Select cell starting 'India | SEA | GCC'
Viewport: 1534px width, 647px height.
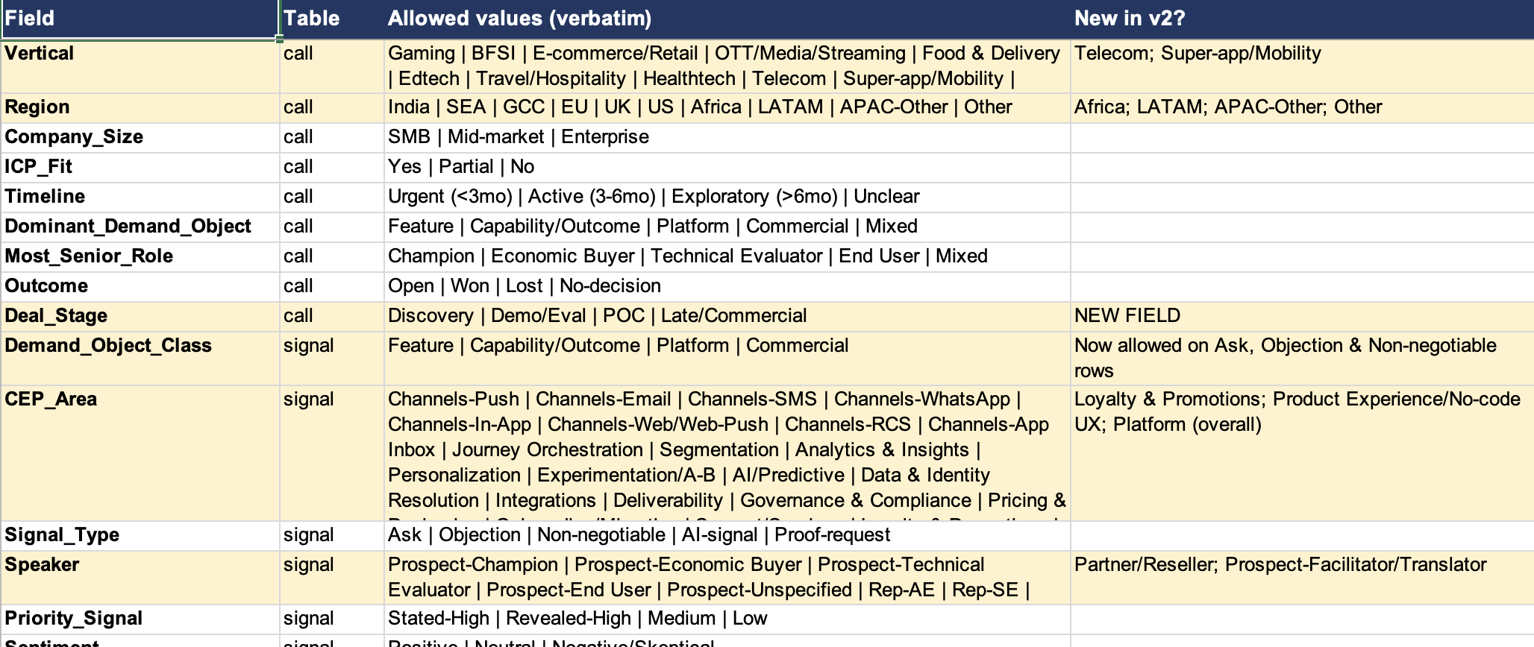point(727,108)
